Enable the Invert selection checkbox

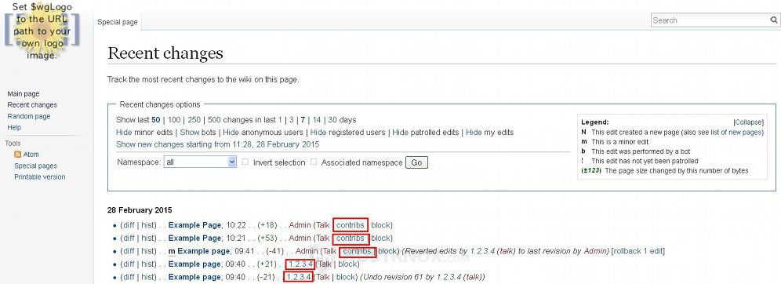(245, 162)
